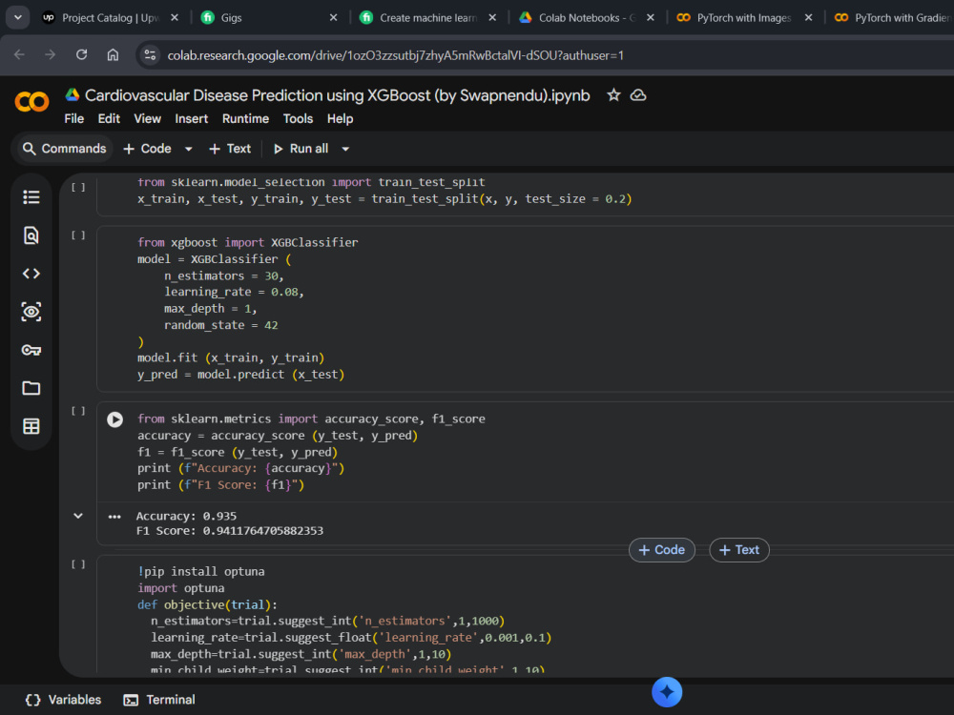Viewport: 954px width, 715px height.
Task: Open the Terminal panel
Action: pos(158,700)
